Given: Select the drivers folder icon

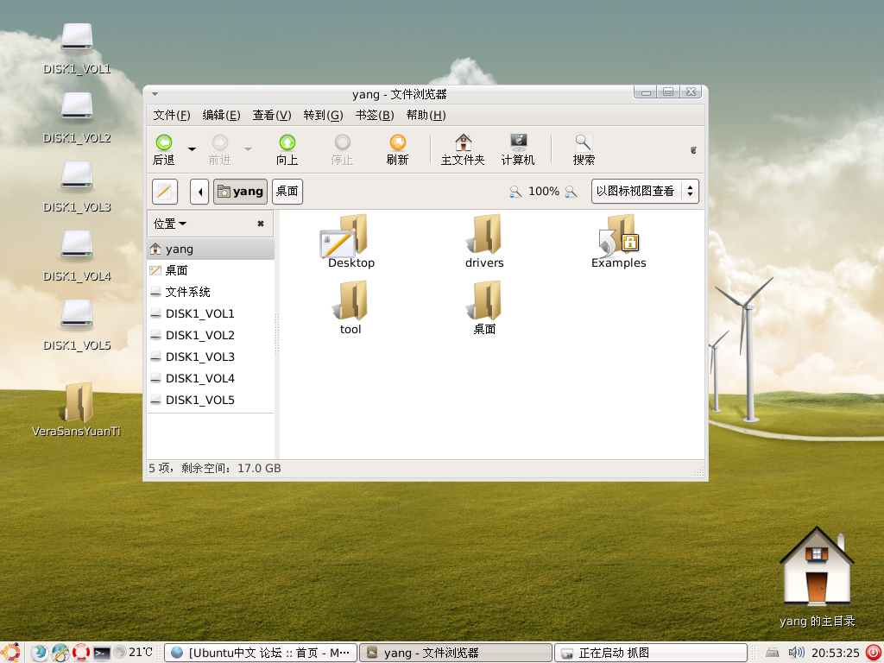Looking at the screenshot, I should [484, 241].
